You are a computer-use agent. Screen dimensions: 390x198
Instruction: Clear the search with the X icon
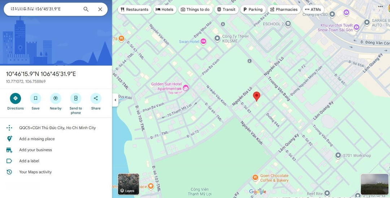pos(100,9)
